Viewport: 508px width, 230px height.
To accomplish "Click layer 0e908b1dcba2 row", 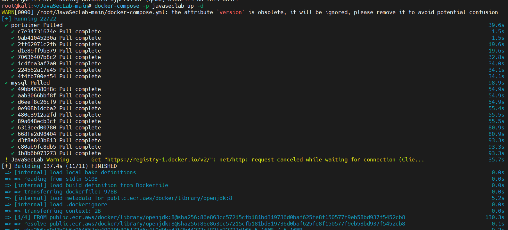I will point(59,108).
